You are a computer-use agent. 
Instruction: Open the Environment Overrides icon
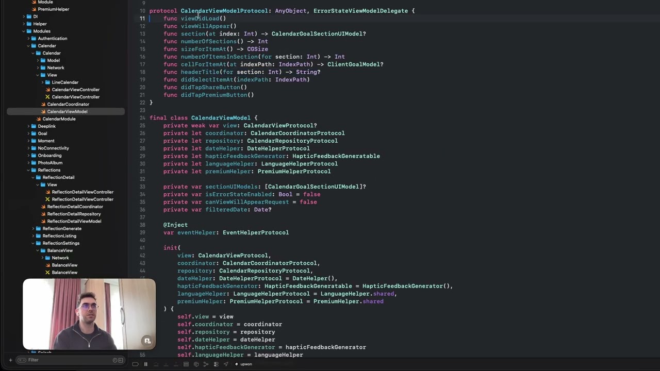click(216, 364)
